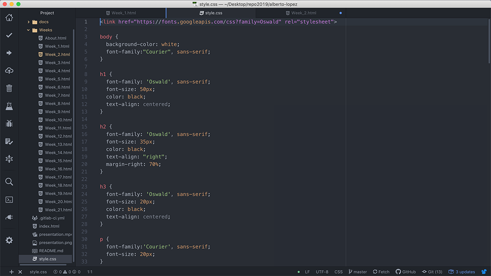Open Week_7.html file
This screenshot has height=276, width=491.
54,95
